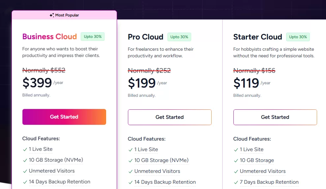Click Business Cloud 14 Days Backup Retention feature
Viewport: 326px width, 189px height.
[59, 182]
